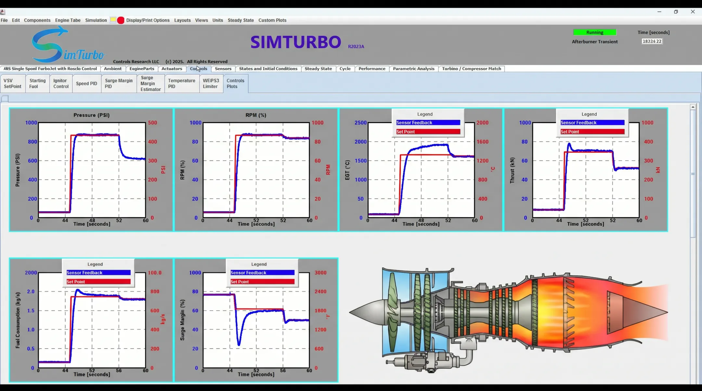Open the VSV SetPoint sub-tab

point(12,84)
